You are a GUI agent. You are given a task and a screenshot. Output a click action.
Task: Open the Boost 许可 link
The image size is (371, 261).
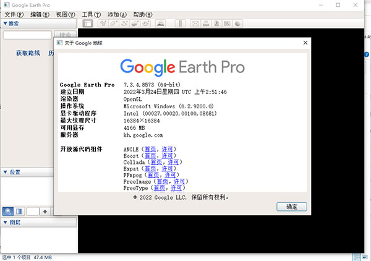(168, 156)
